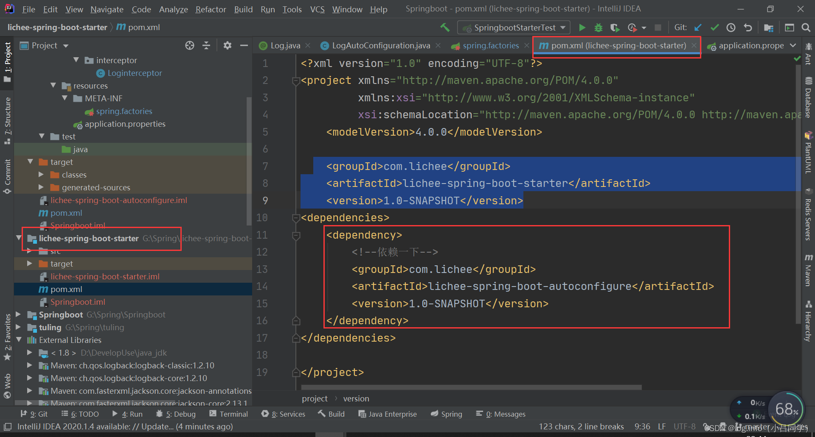Open Maven tool window
Screen dimensions: 815x437
[808, 270]
